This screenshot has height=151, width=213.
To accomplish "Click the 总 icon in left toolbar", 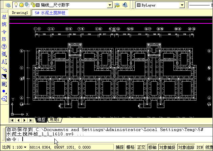I will click(4, 17).
